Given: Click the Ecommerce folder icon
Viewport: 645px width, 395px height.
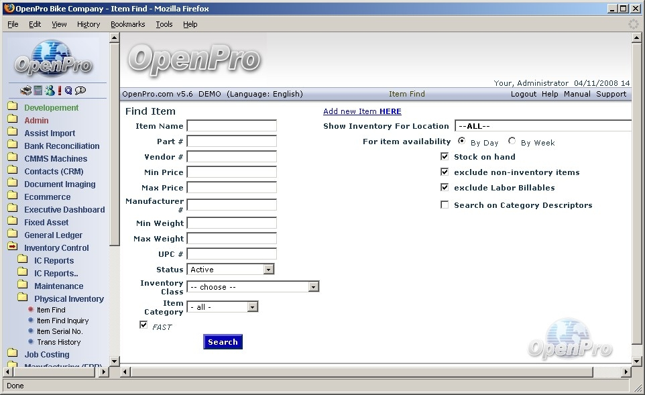Looking at the screenshot, I should pos(12,196).
